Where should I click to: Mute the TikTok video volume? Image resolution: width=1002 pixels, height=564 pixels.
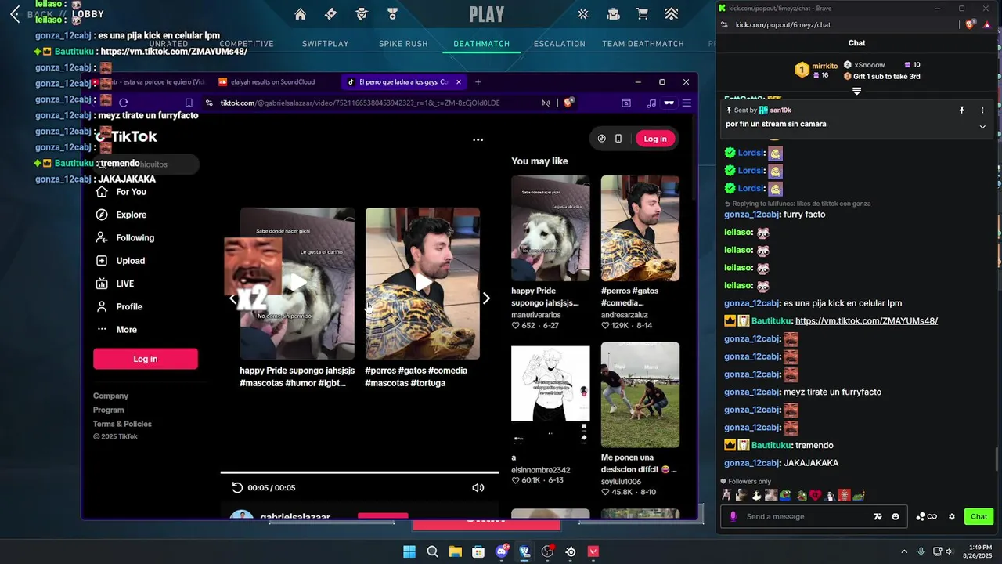478,487
